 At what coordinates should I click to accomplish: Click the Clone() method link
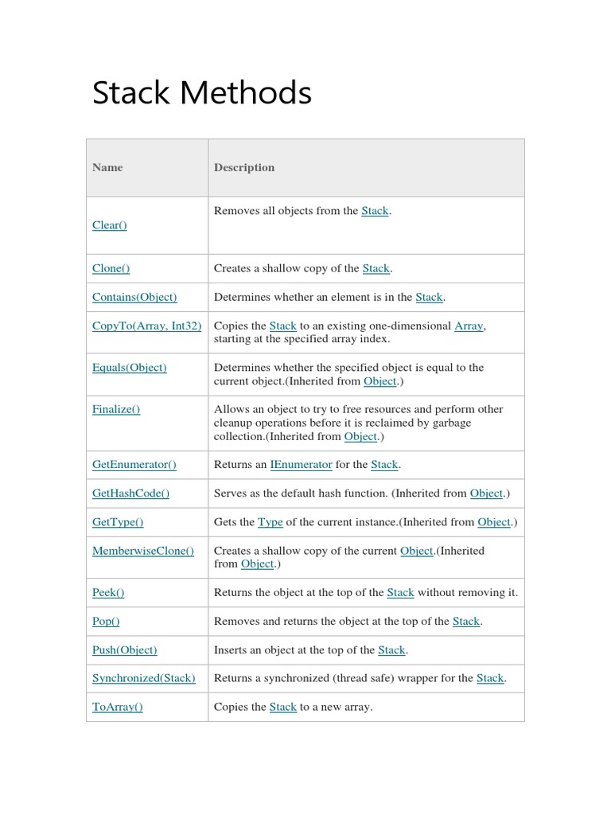click(111, 269)
